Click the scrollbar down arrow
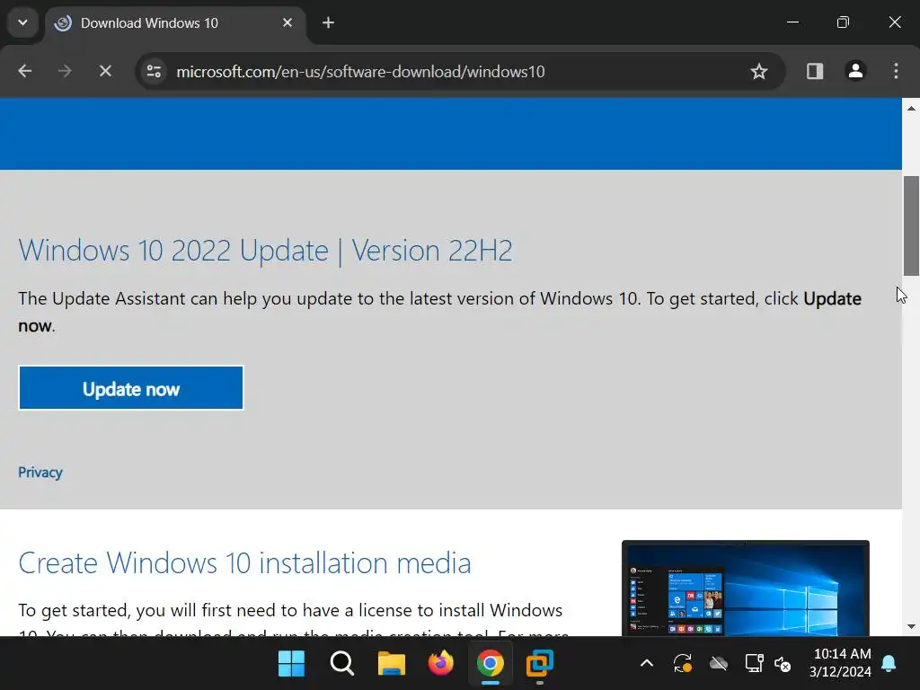Image resolution: width=920 pixels, height=690 pixels. coord(911,626)
